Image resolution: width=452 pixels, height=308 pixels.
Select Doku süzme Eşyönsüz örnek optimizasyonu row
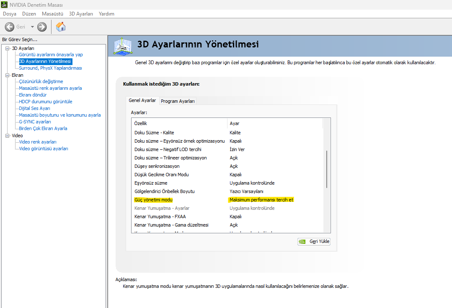tap(227, 141)
